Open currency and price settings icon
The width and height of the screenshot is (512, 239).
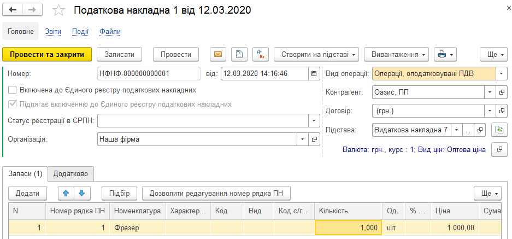(499, 149)
